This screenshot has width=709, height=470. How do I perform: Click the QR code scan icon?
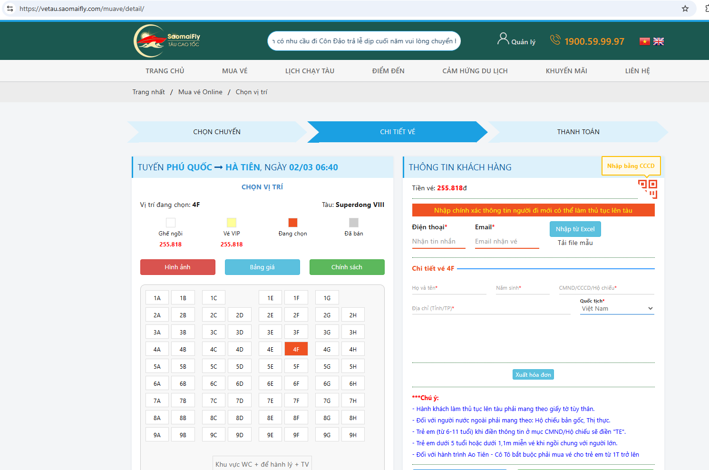[x=648, y=188]
